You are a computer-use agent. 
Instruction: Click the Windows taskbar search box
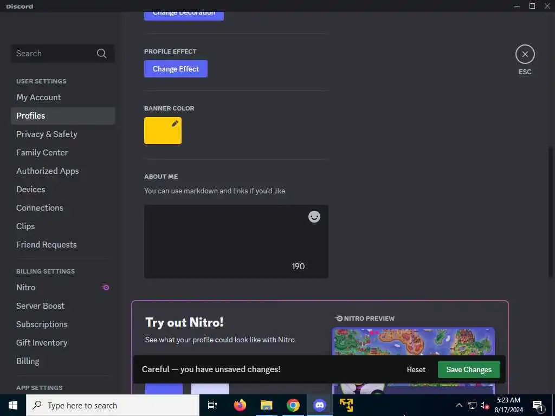coord(113,405)
